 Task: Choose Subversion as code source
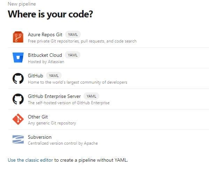click(39, 137)
